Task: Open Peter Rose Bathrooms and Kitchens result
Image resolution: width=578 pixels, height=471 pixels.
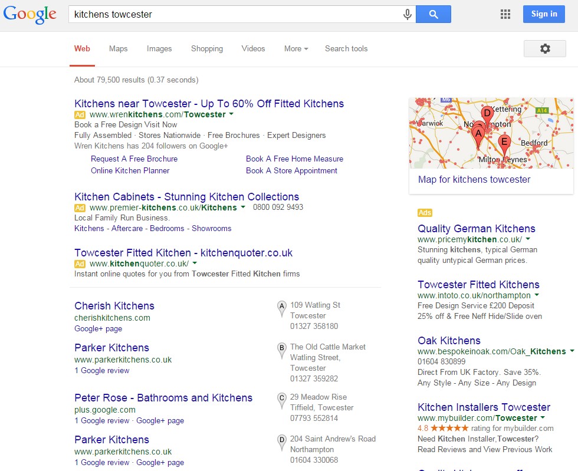Action: tap(163, 398)
